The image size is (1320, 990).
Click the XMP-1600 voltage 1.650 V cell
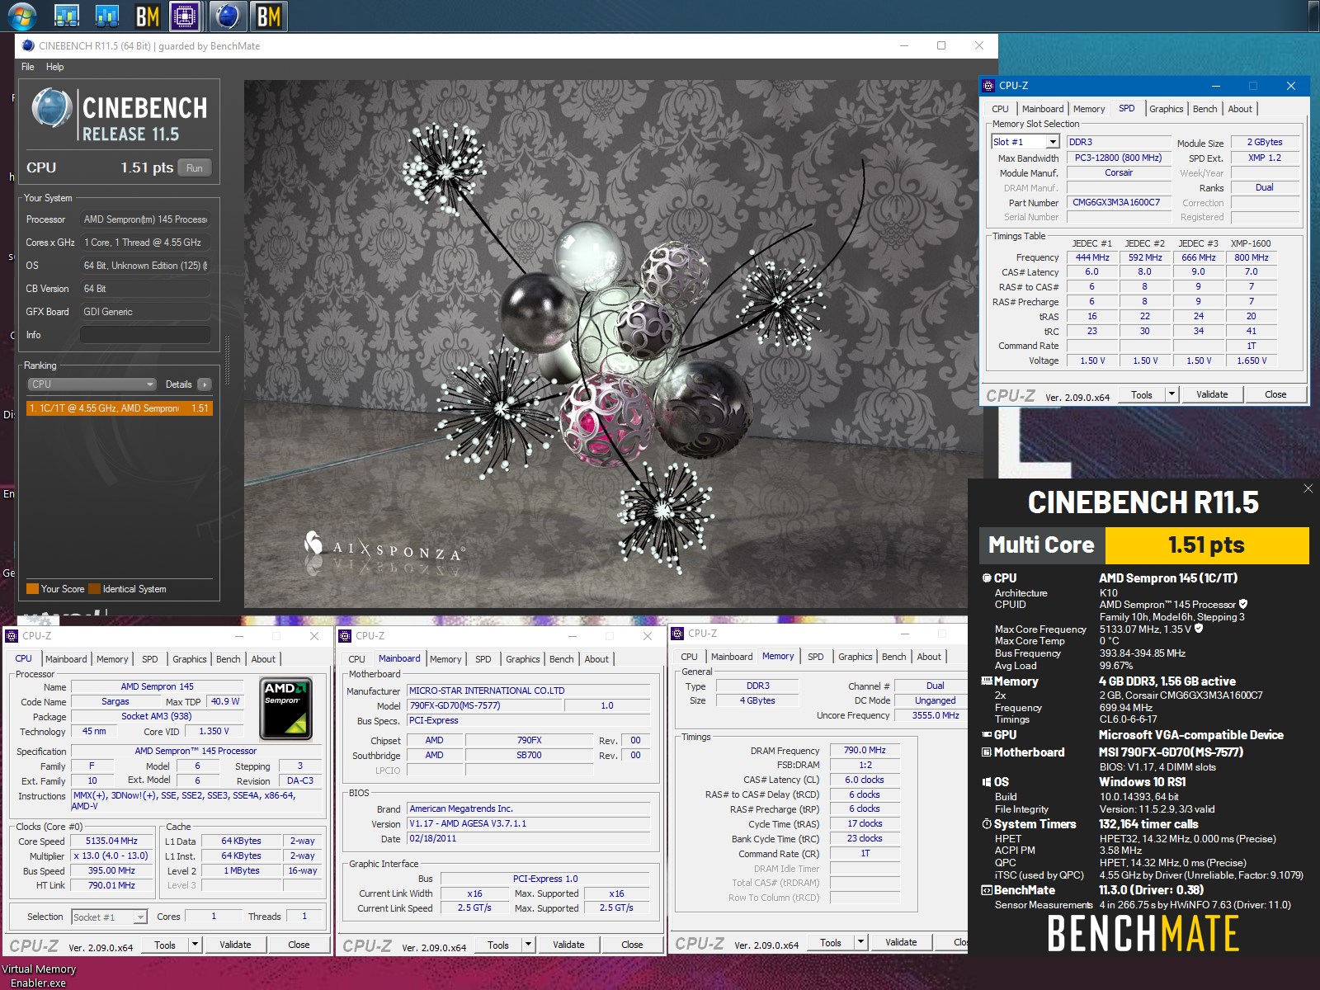1252,361
